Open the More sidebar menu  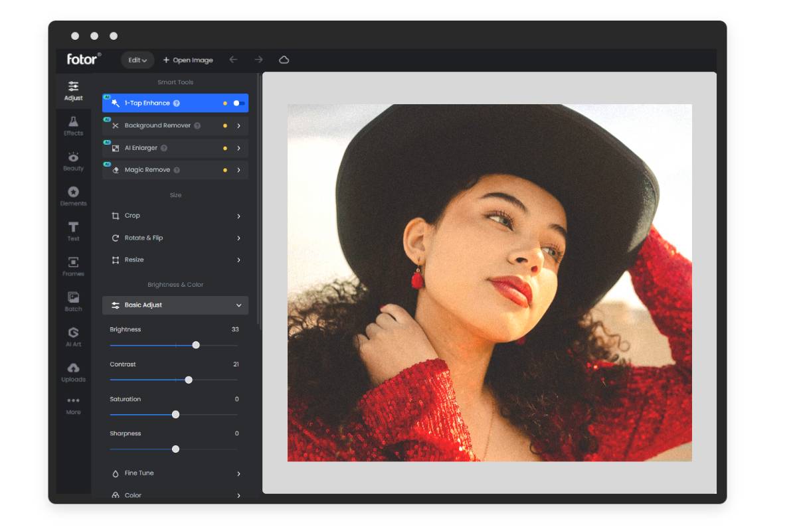pyautogui.click(x=73, y=405)
